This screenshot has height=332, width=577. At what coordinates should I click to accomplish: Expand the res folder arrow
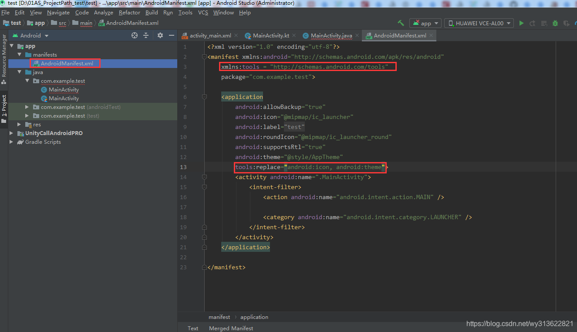[x=20, y=125]
